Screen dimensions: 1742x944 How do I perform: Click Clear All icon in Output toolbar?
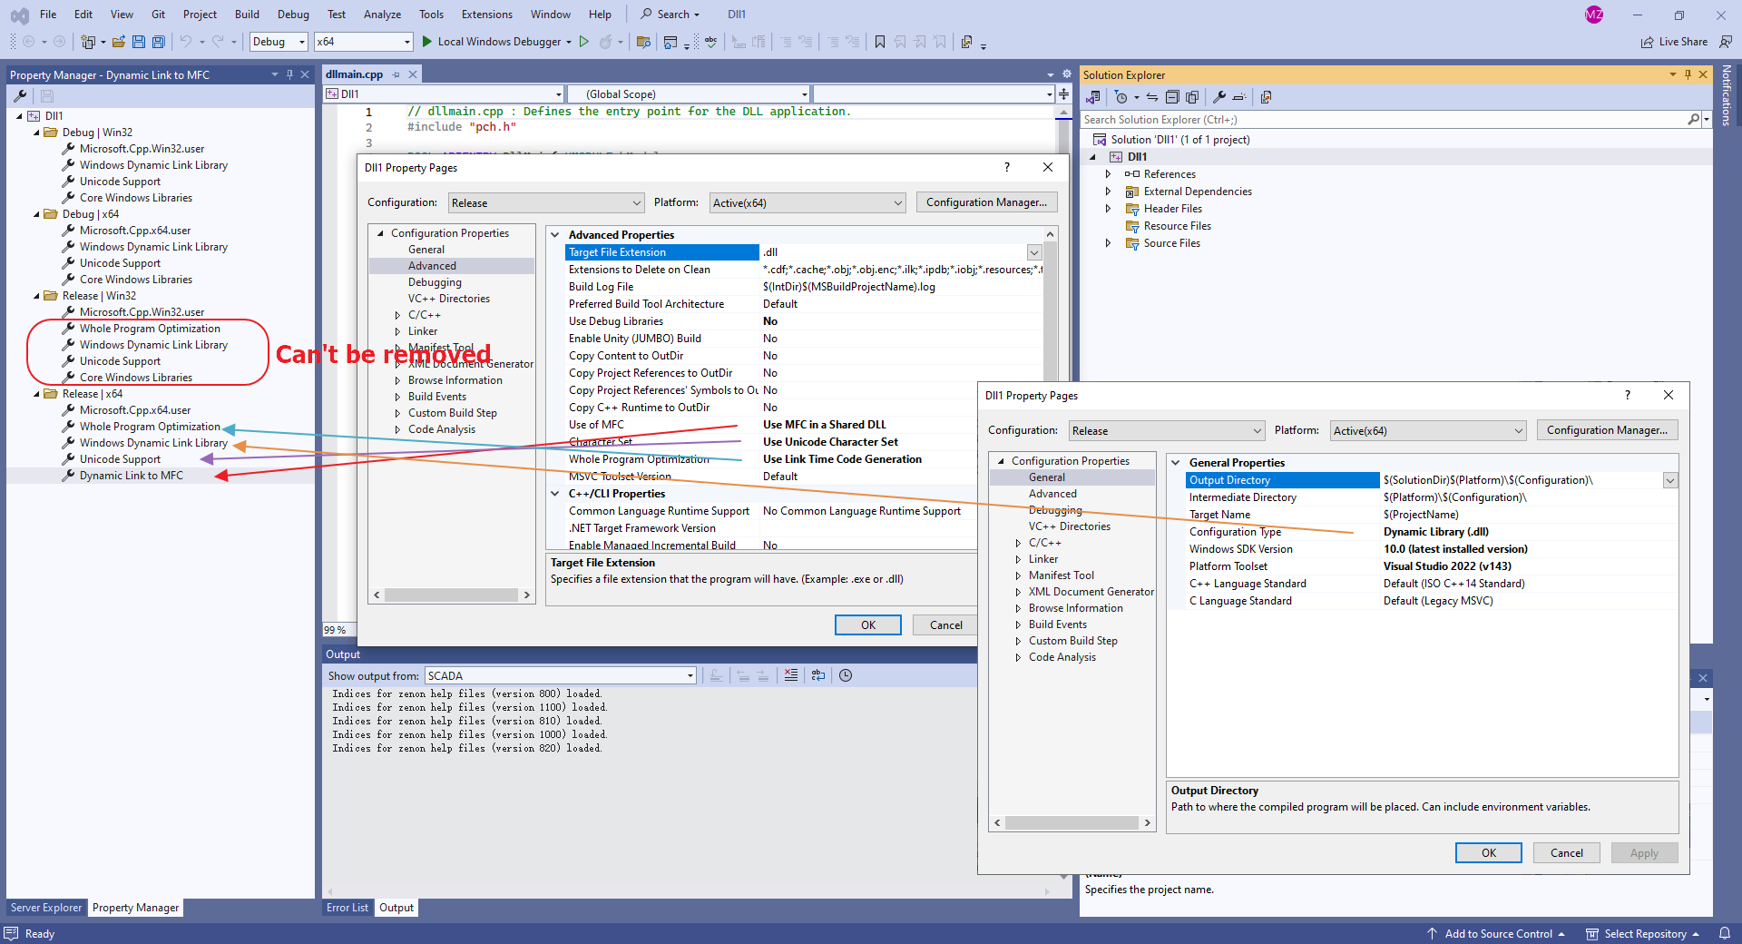(791, 675)
